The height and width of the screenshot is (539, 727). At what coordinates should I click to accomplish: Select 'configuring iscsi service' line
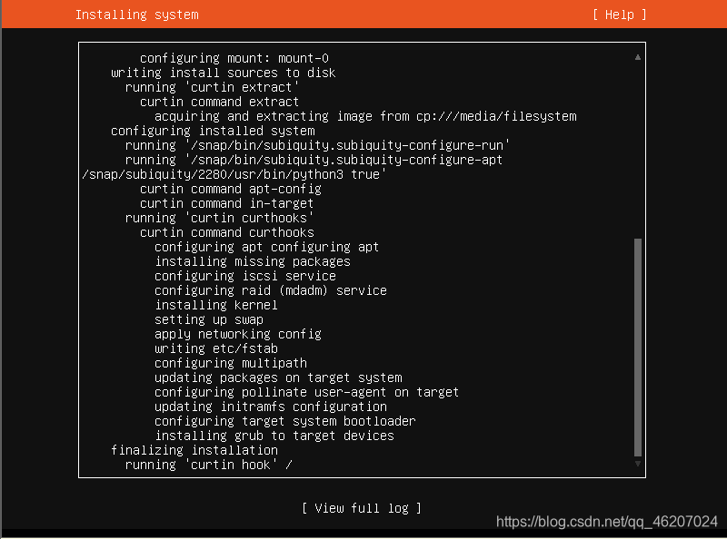(245, 276)
